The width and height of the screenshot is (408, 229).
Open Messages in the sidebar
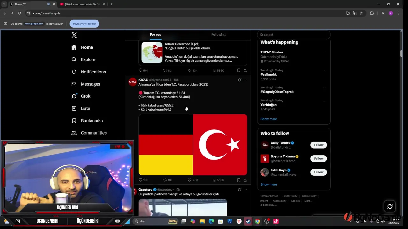coord(86,84)
